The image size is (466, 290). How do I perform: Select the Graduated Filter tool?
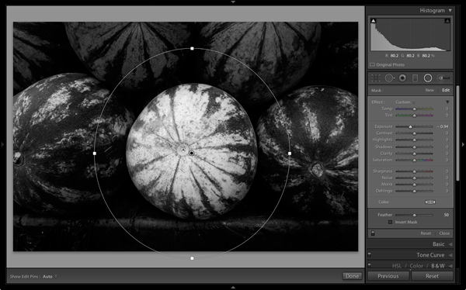[416, 78]
